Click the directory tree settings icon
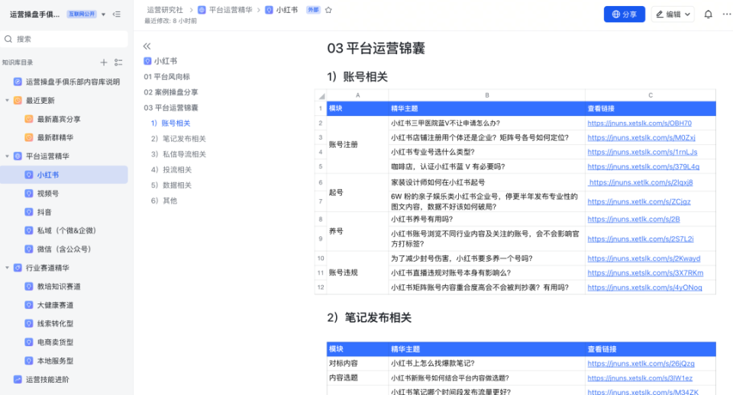The height and width of the screenshot is (395, 733). coord(119,62)
